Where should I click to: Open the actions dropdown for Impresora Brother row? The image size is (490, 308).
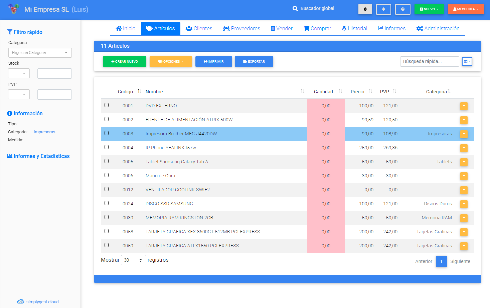click(x=464, y=134)
